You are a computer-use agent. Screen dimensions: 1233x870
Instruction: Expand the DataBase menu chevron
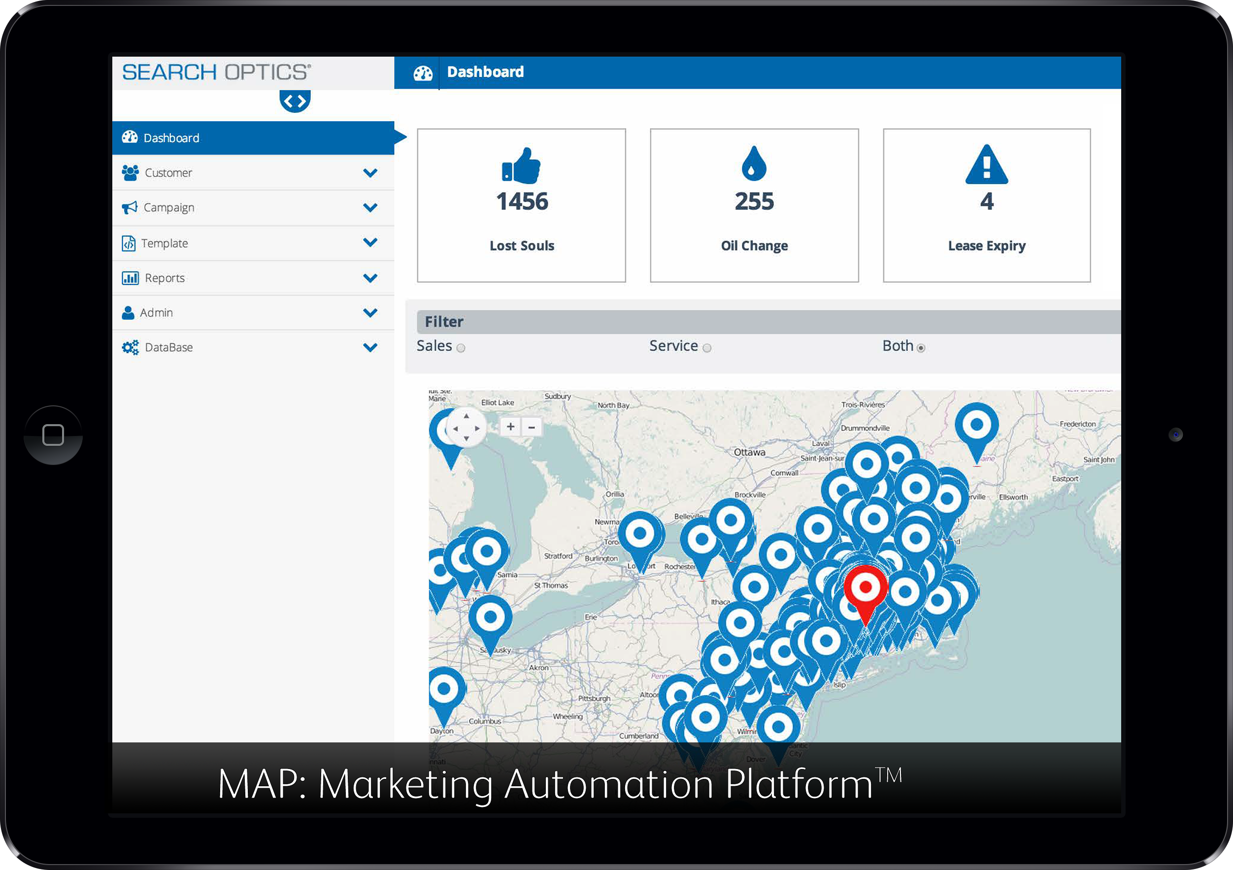[x=370, y=347]
